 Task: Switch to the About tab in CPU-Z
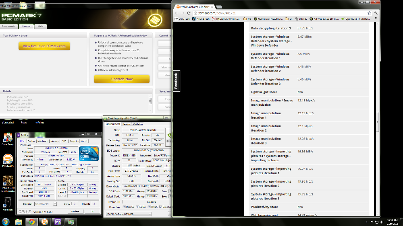[84, 141]
